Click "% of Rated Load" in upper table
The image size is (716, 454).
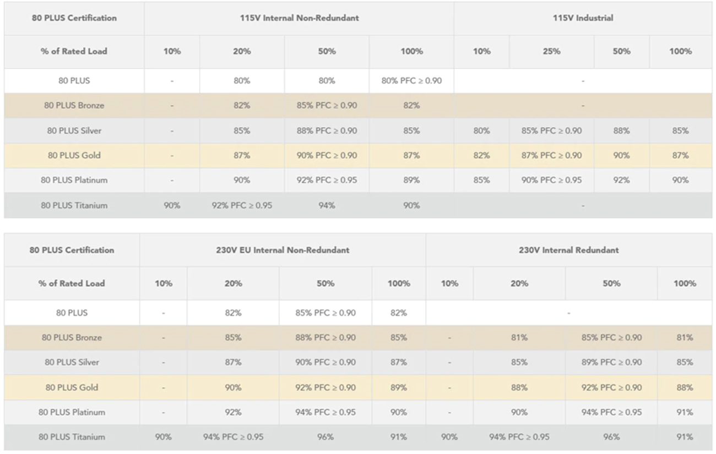coord(74,51)
